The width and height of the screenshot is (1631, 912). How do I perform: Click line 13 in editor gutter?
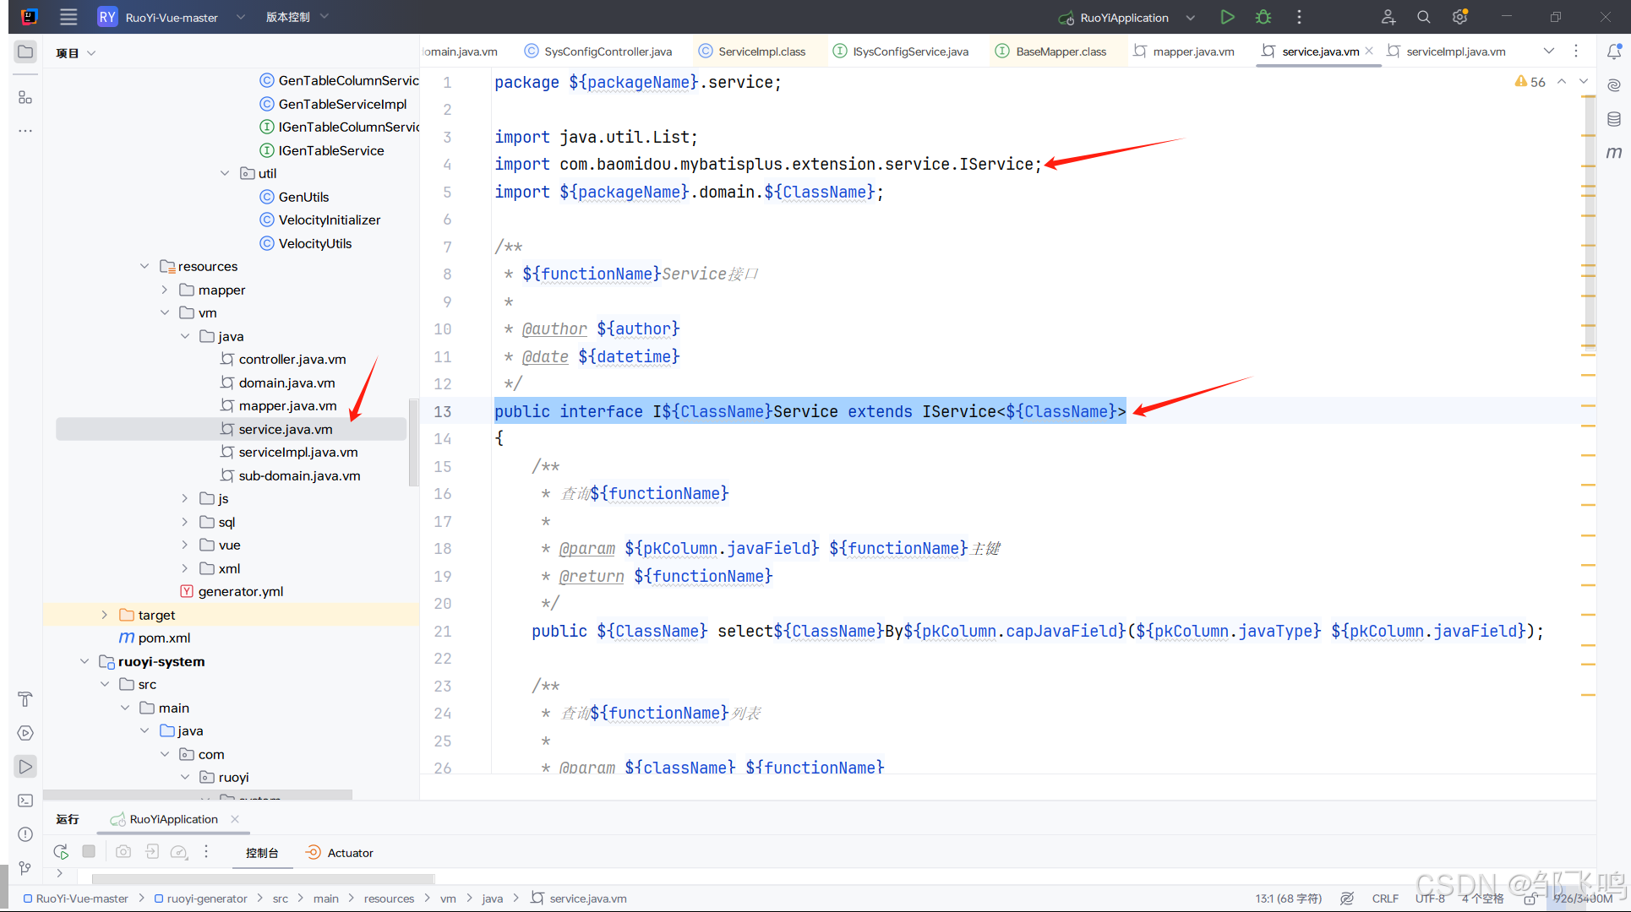(443, 411)
